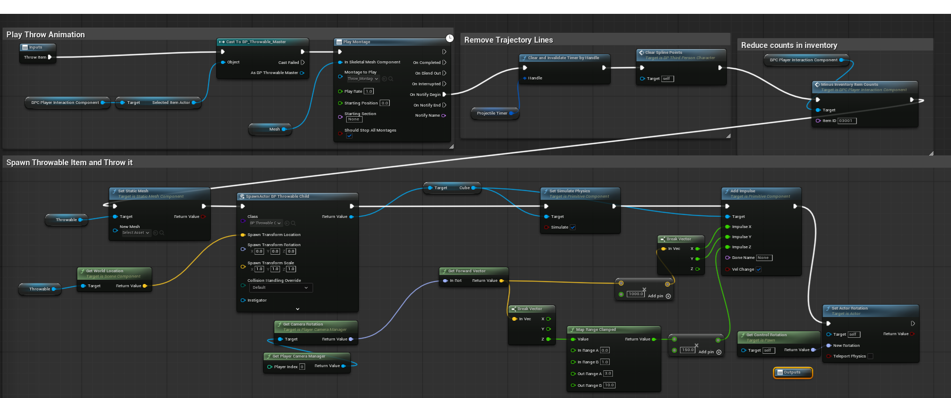The image size is (951, 398).
Task: Select Get Control Rotation node title
Action: [x=766, y=335]
